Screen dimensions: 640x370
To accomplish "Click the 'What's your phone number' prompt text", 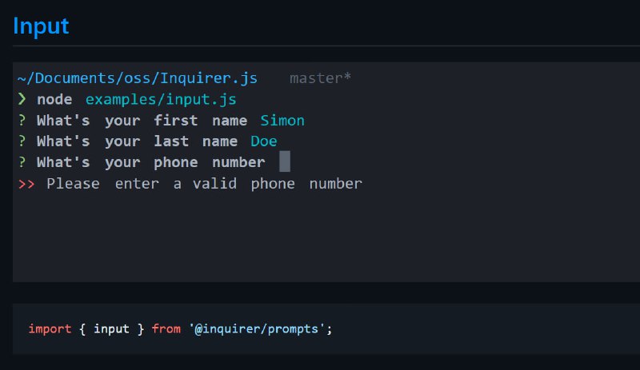I will [x=151, y=162].
